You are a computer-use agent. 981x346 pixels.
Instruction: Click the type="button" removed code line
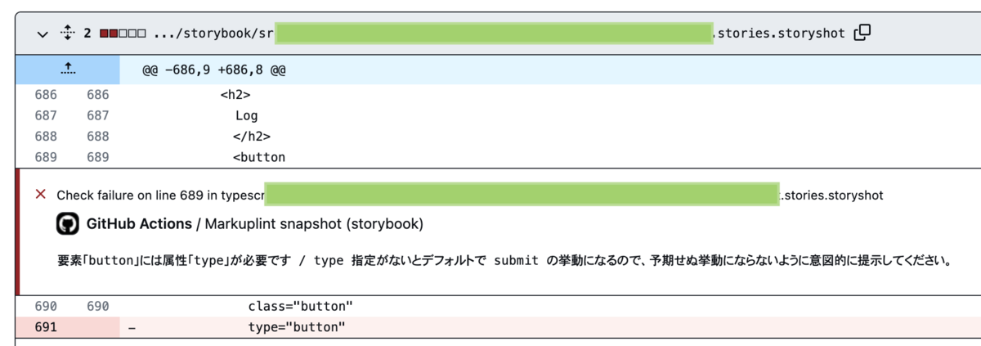point(297,327)
